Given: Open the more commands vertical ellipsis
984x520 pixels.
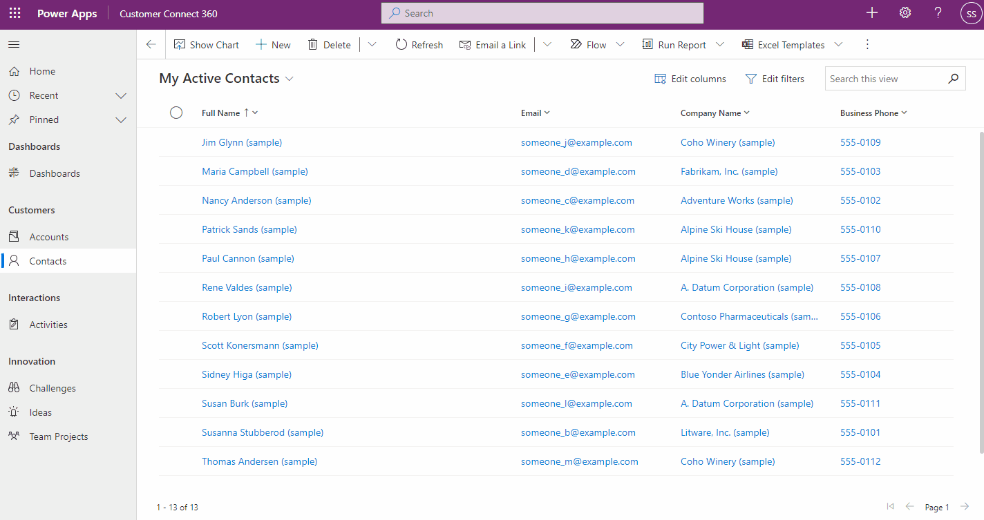Looking at the screenshot, I should (x=867, y=45).
